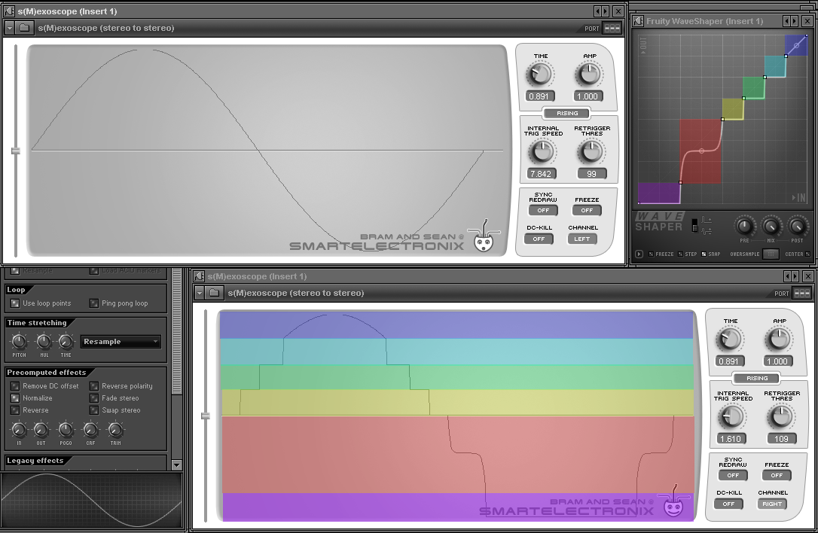This screenshot has height=533, width=818.
Task: Toggle the SNAP checkbox in WaveShaper
Action: click(x=704, y=254)
